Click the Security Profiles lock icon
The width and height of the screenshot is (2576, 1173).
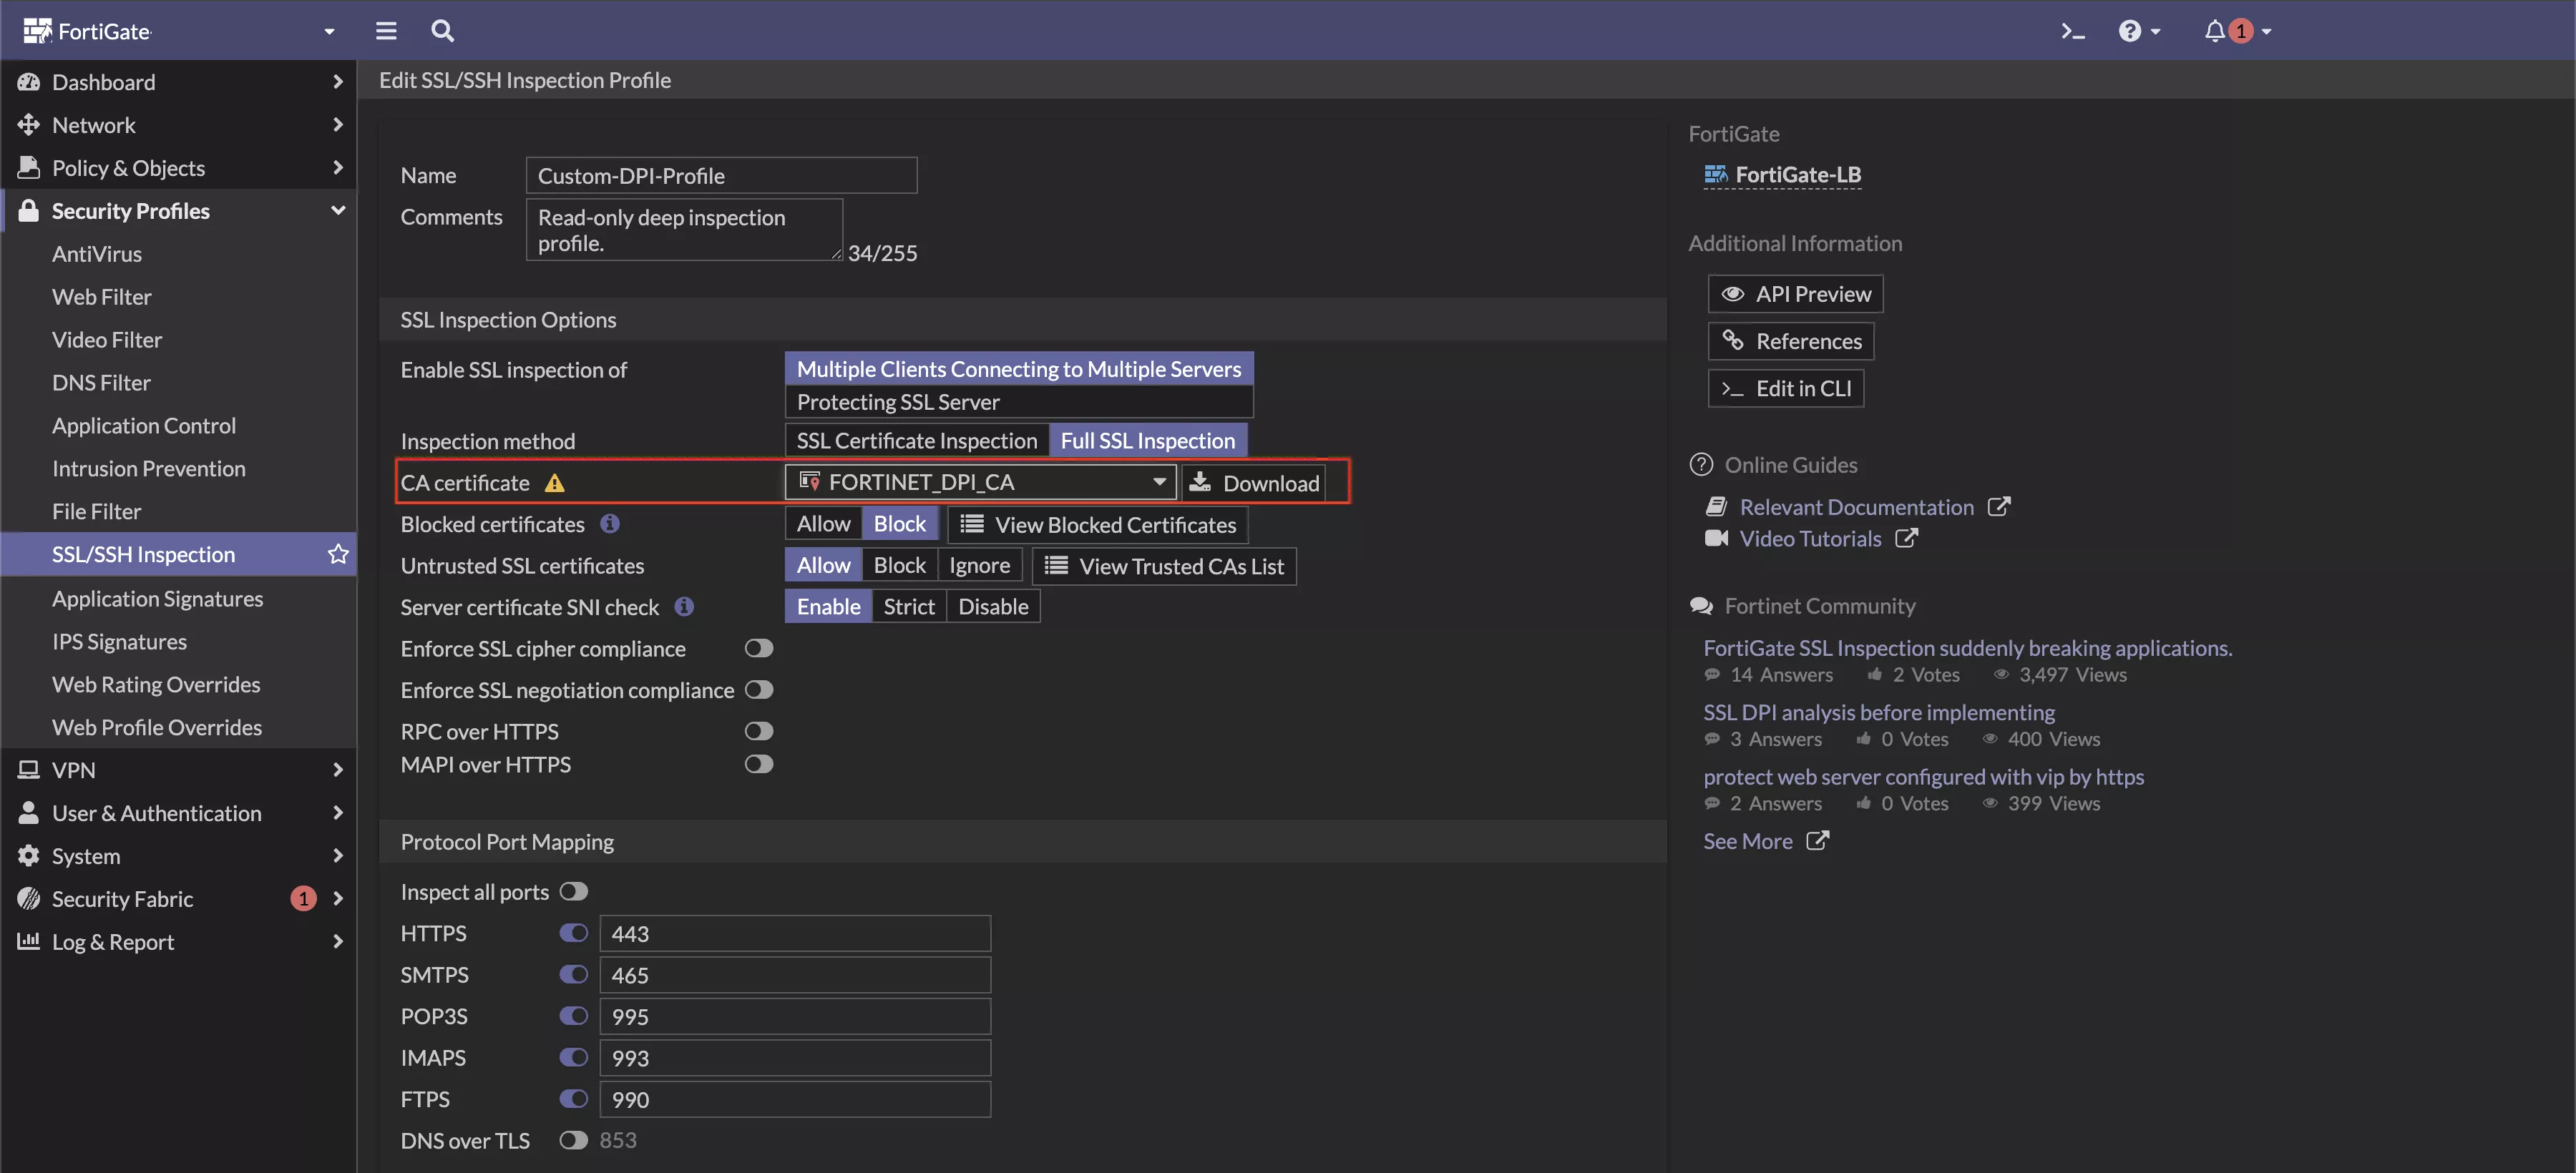(29, 210)
